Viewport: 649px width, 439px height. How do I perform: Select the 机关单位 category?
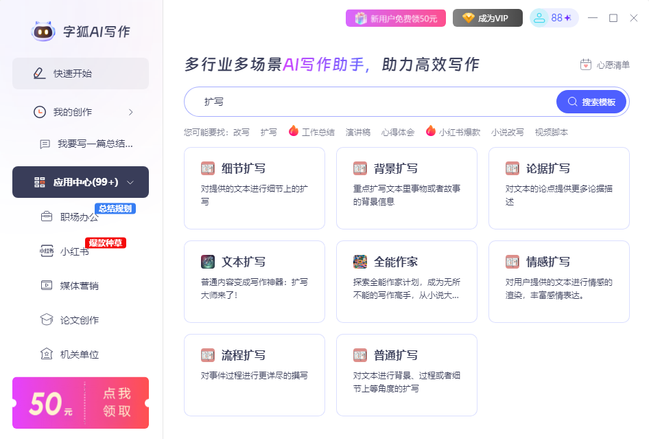coord(80,354)
